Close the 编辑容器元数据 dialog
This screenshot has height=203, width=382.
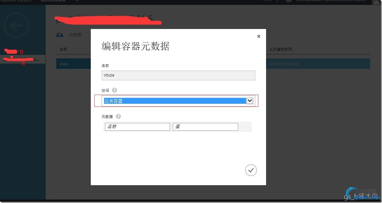(259, 36)
